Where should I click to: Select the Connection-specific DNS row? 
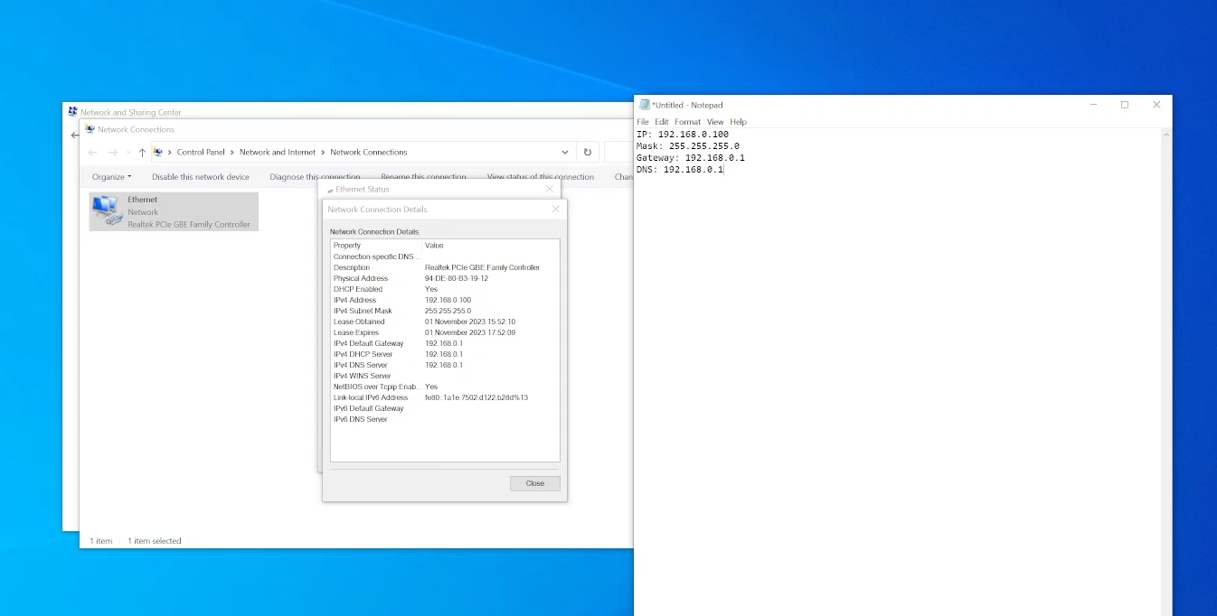point(445,257)
